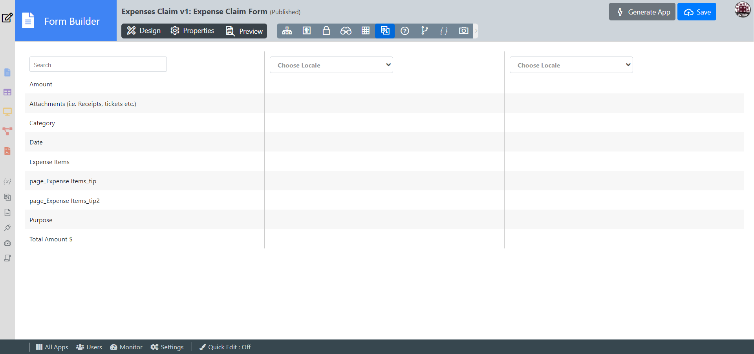Image resolution: width=754 pixels, height=354 pixels.
Task: Focus the Search input field
Action: pos(98,64)
